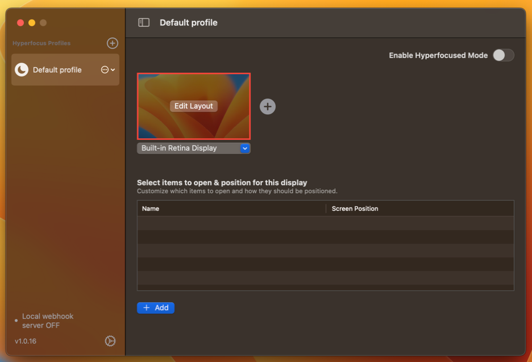Click the v1.0.16 version label
This screenshot has width=532, height=362.
pos(26,341)
